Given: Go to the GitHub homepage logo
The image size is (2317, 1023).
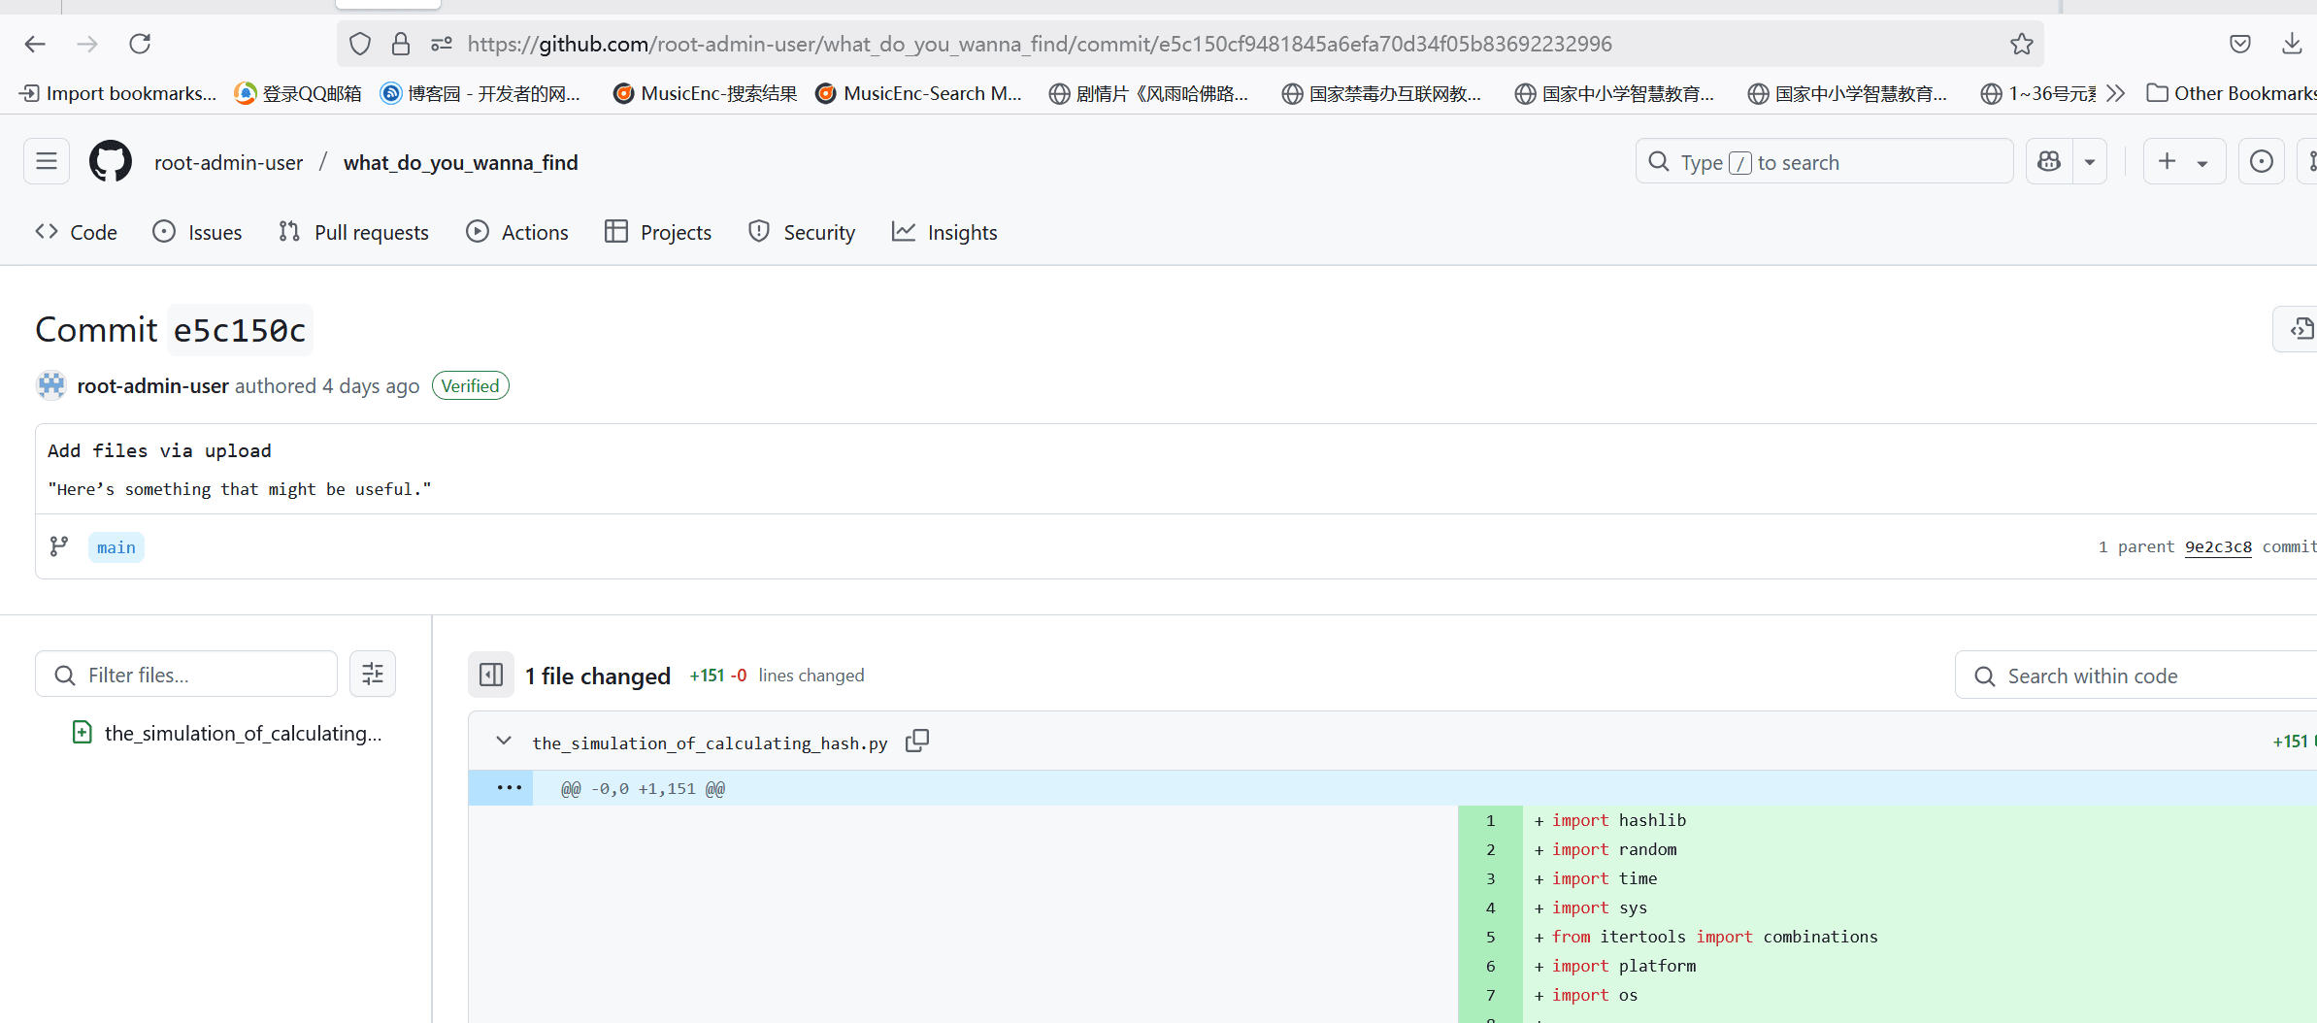Looking at the screenshot, I should [111, 161].
